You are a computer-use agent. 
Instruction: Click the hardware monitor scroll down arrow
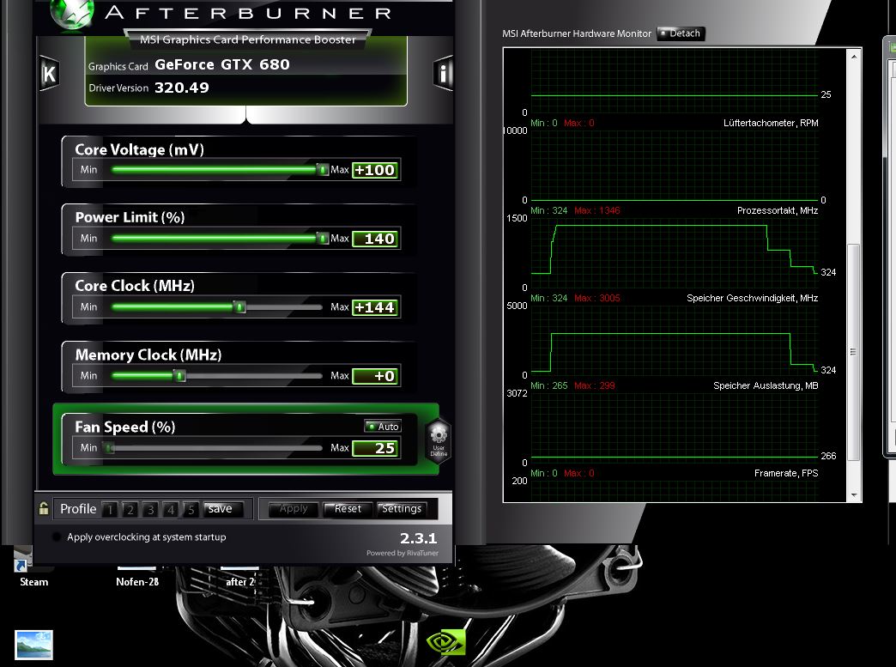click(854, 495)
